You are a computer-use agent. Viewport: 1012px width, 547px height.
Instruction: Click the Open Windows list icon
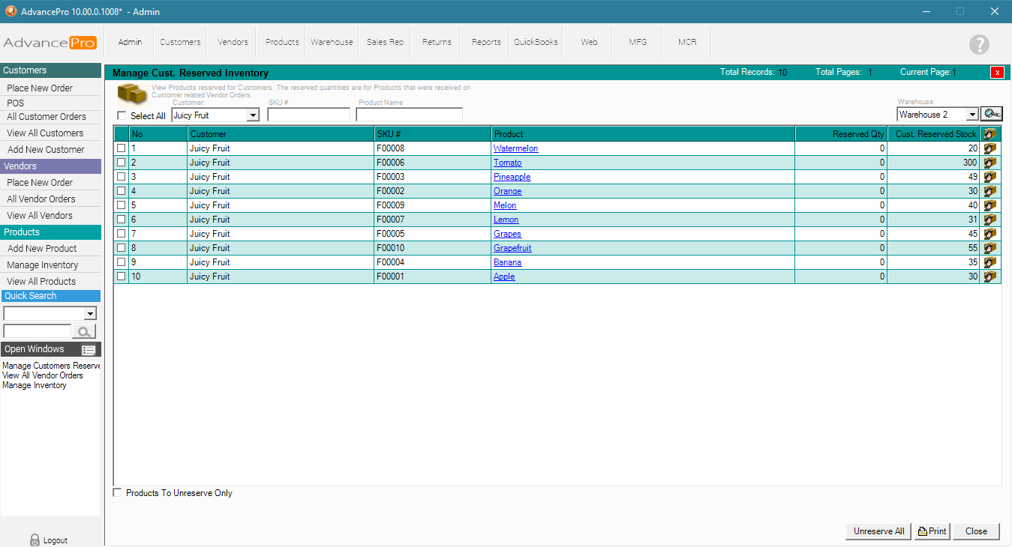pos(89,350)
